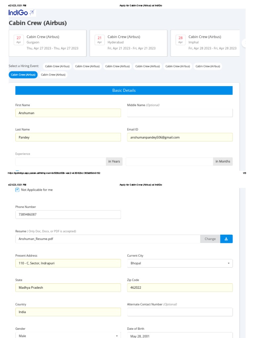The width and height of the screenshot is (254, 338).
Task: Open the Gender dropdown
Action: [68, 335]
